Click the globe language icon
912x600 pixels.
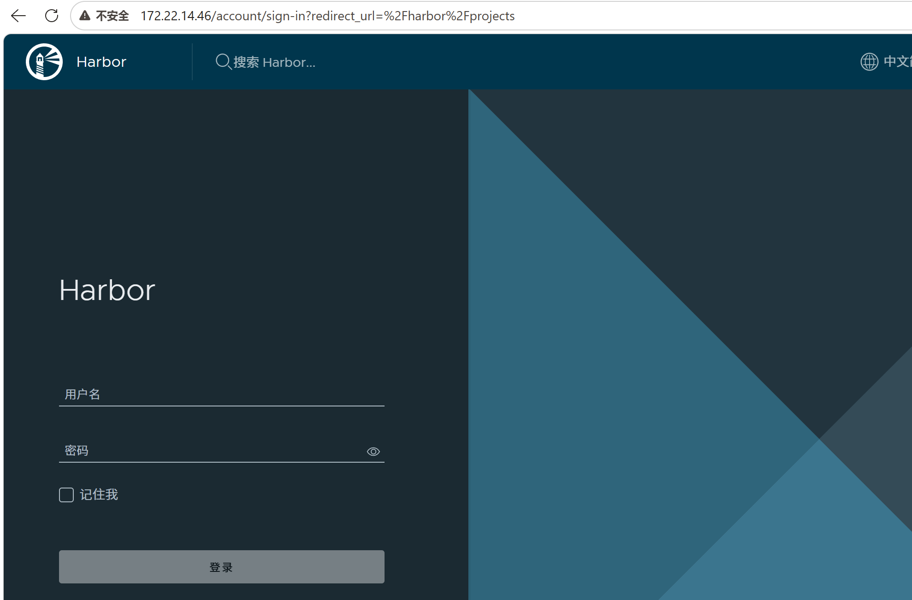(870, 62)
